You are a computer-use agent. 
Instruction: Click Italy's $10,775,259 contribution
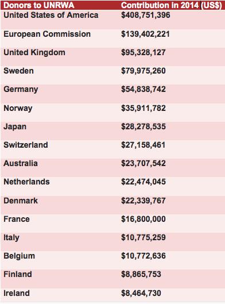(143, 237)
